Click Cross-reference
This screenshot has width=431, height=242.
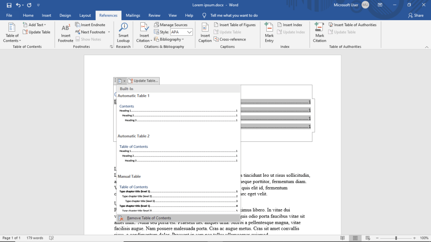230,39
